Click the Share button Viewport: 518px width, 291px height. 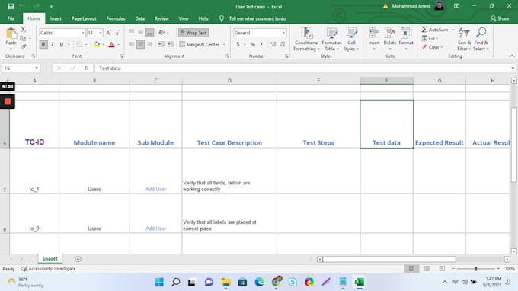pyautogui.click(x=500, y=18)
